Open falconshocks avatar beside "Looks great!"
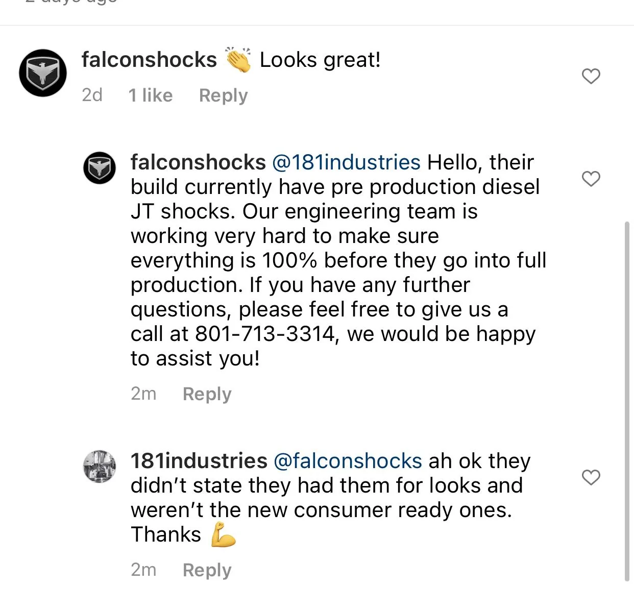 43,73
